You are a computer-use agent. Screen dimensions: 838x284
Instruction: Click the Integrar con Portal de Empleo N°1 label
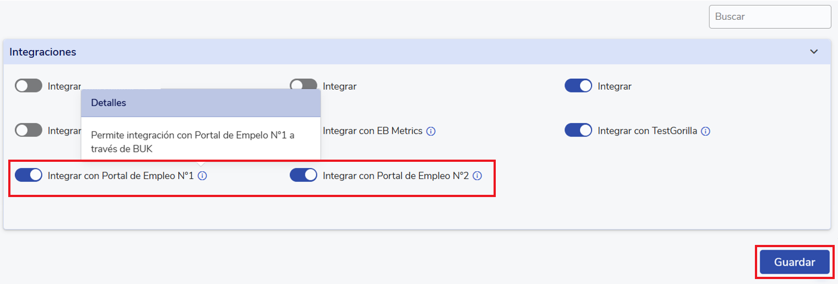(121, 176)
